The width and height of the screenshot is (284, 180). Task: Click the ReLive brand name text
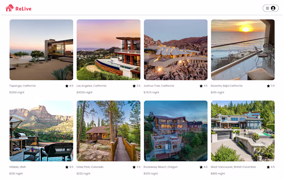(23, 9)
